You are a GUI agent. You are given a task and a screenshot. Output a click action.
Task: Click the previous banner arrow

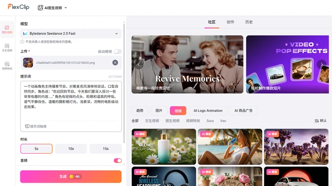click(x=139, y=64)
